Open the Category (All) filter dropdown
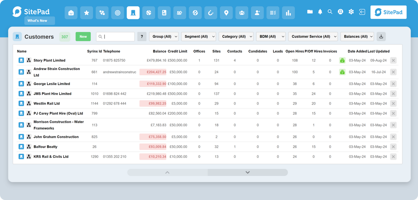The height and width of the screenshot is (200, 418). coord(235,37)
